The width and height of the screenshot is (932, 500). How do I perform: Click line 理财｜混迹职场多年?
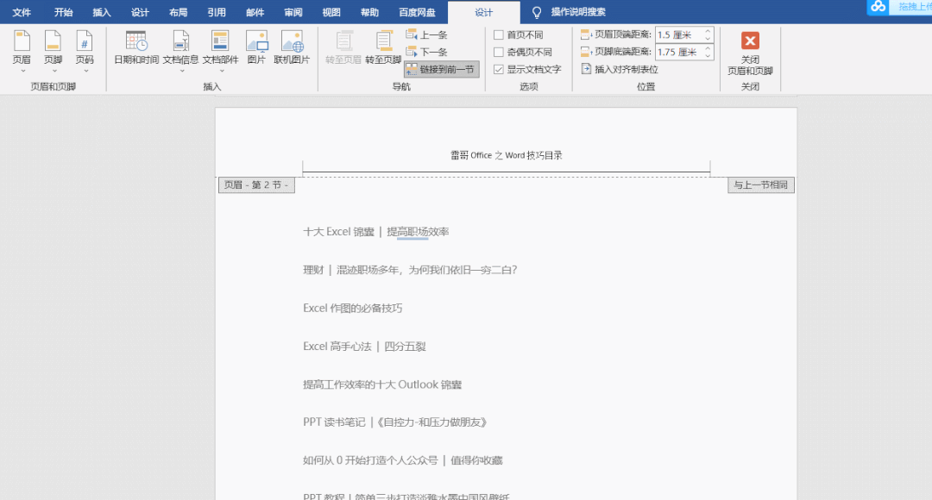[410, 270]
